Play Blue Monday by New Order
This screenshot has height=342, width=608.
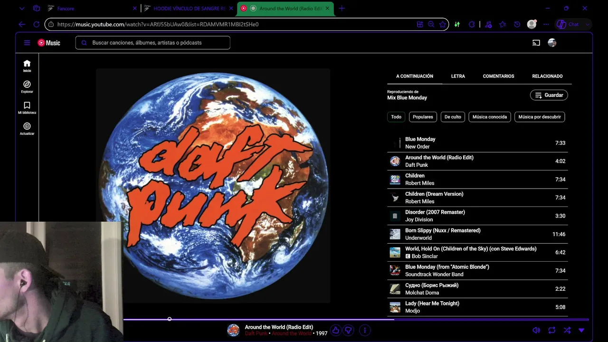tap(477, 143)
